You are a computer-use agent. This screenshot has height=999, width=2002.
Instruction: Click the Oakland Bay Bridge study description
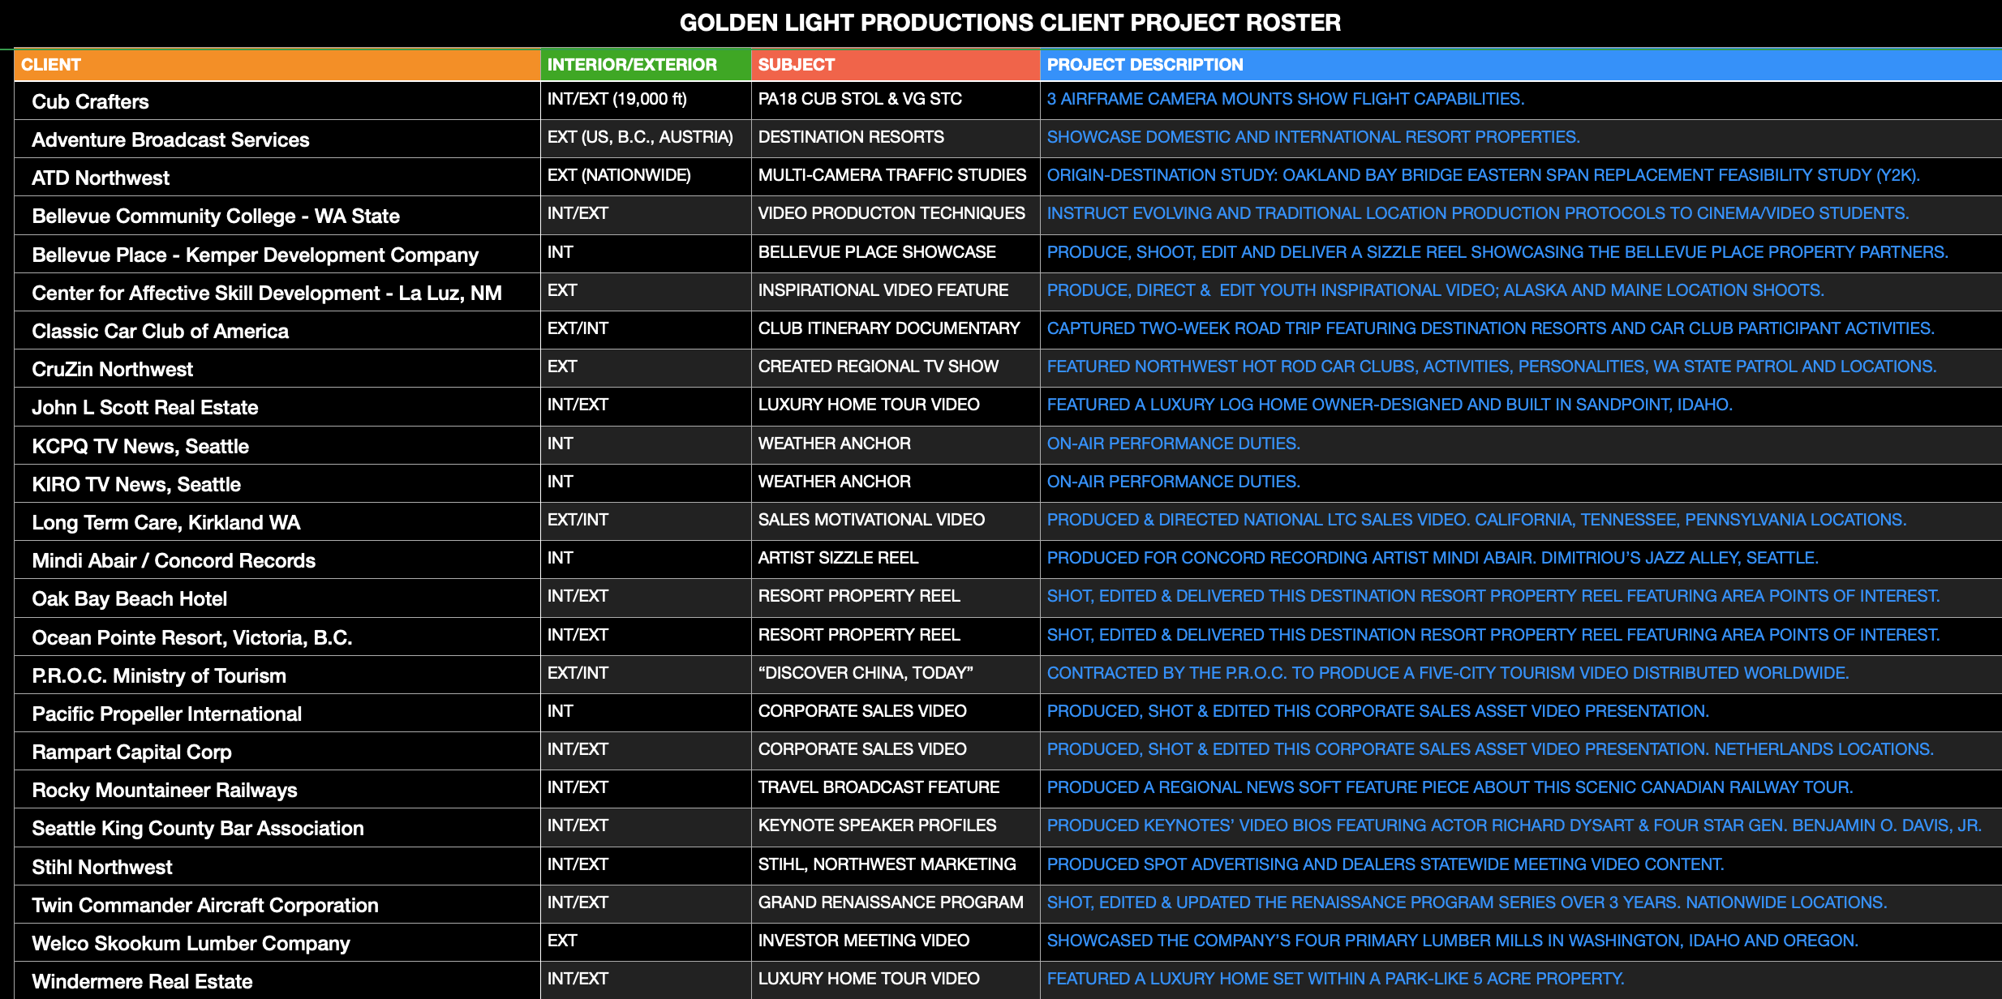[x=1482, y=175]
